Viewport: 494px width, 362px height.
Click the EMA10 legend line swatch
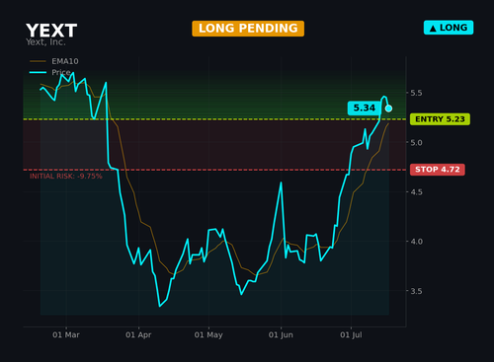point(38,61)
